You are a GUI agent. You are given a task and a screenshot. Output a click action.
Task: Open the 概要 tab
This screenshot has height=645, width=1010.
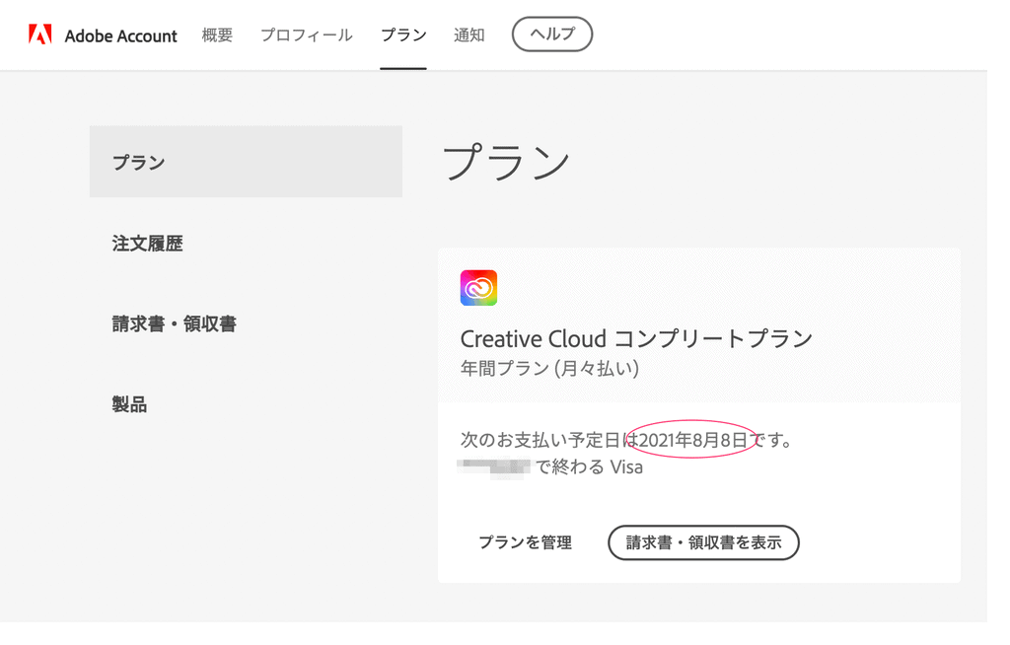(217, 36)
